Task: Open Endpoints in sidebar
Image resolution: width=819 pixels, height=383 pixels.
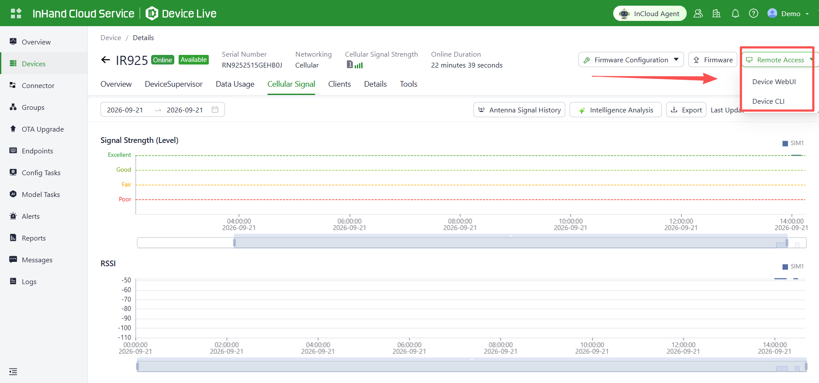Action: pyautogui.click(x=44, y=151)
